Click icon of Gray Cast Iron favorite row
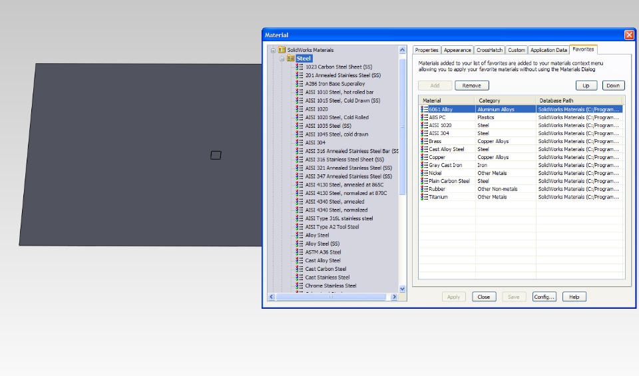Screen dimensions: 639x376 [424, 165]
